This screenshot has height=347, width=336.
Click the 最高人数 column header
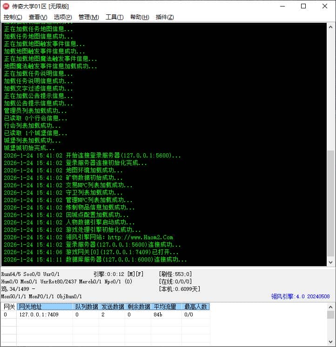(196, 307)
